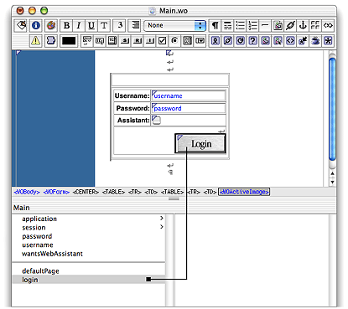The height and width of the screenshot is (309, 348).
Task: Click the Login image button
Action: pyautogui.click(x=200, y=143)
